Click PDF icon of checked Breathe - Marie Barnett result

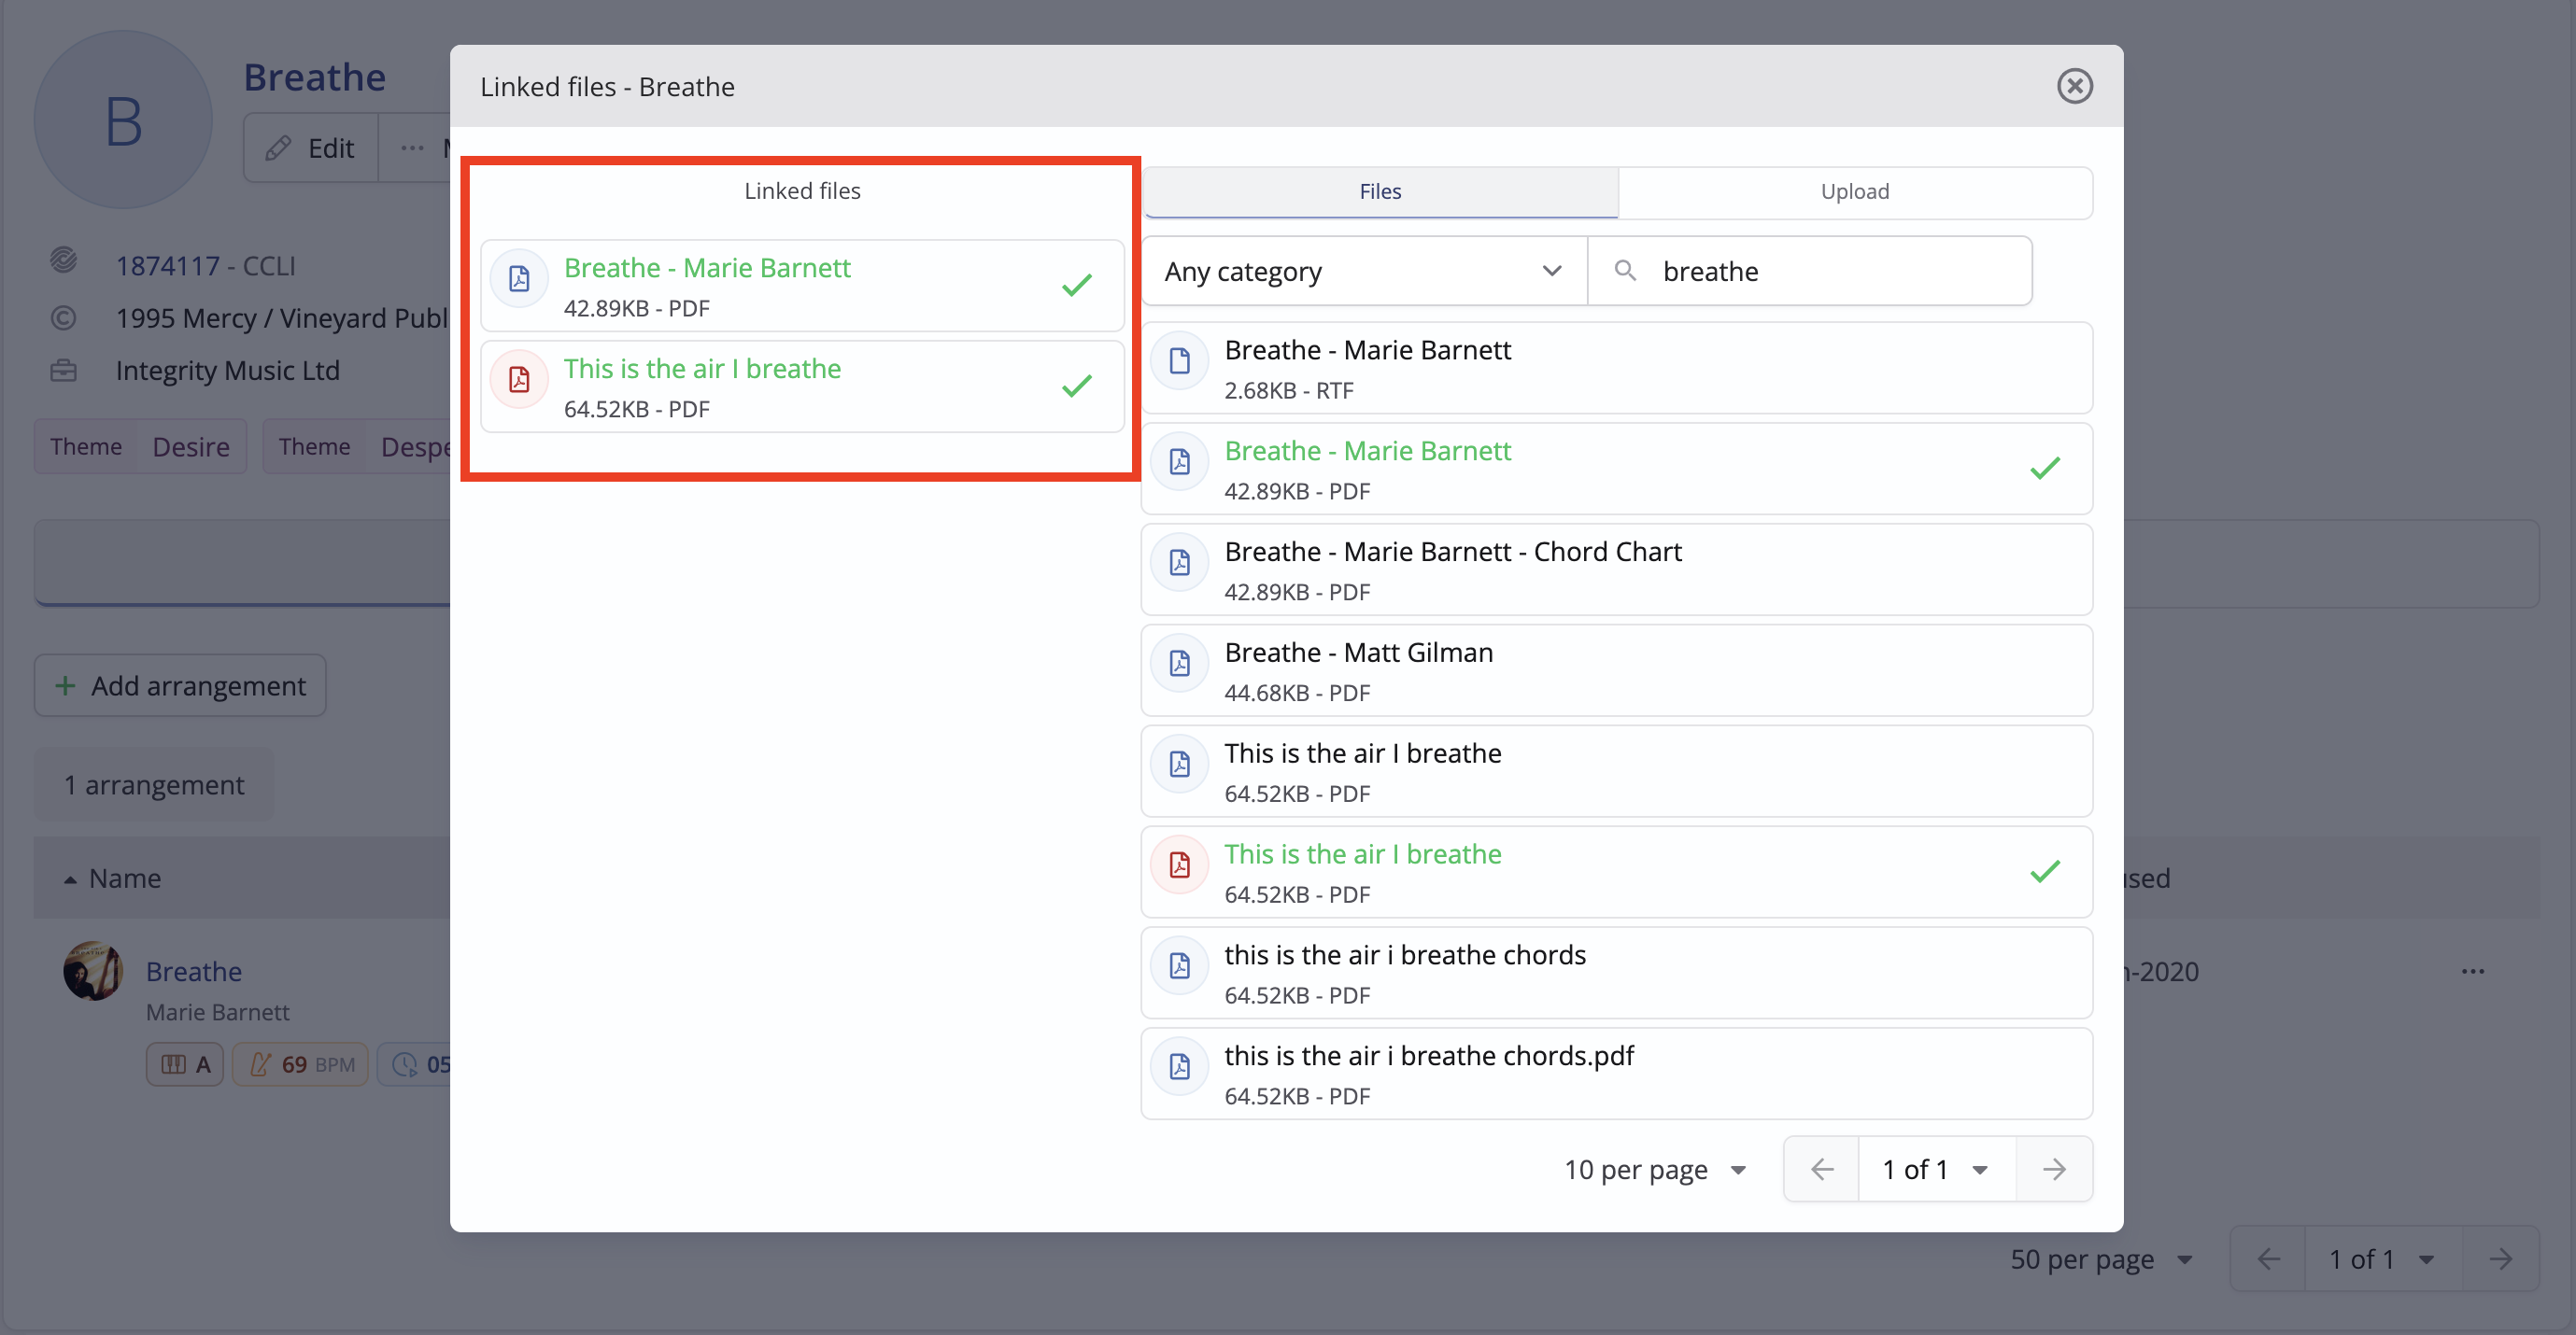tap(1180, 462)
